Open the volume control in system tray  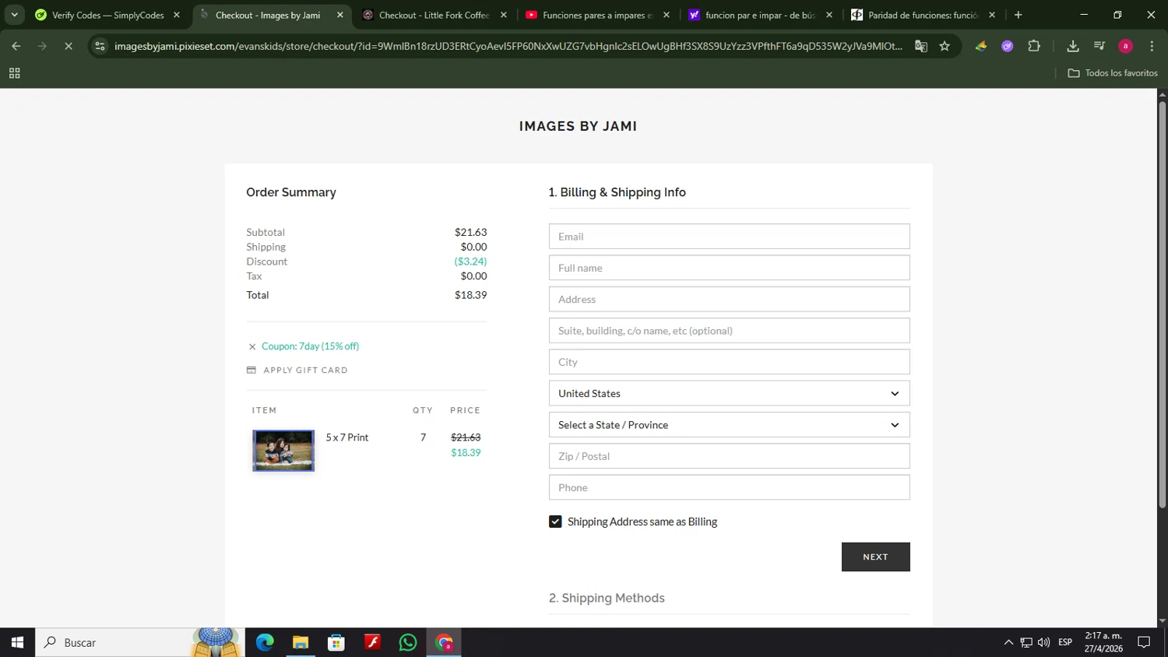click(x=1043, y=642)
